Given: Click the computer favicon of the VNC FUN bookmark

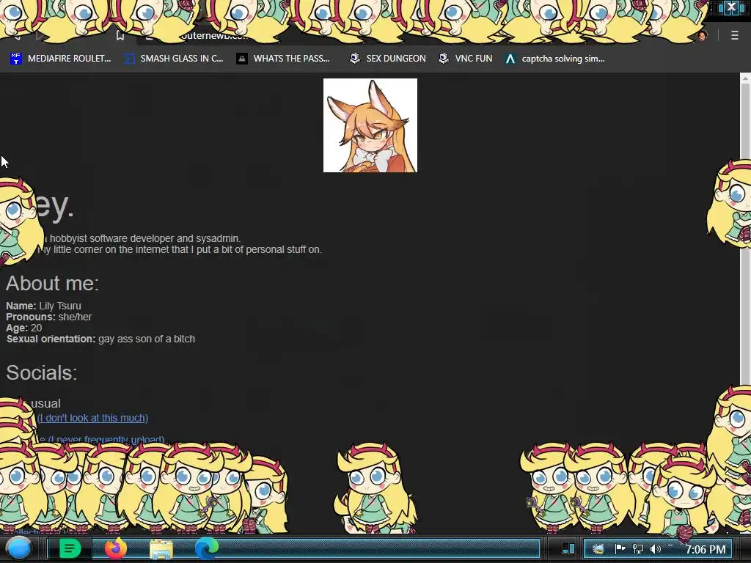Looking at the screenshot, I should coord(444,59).
